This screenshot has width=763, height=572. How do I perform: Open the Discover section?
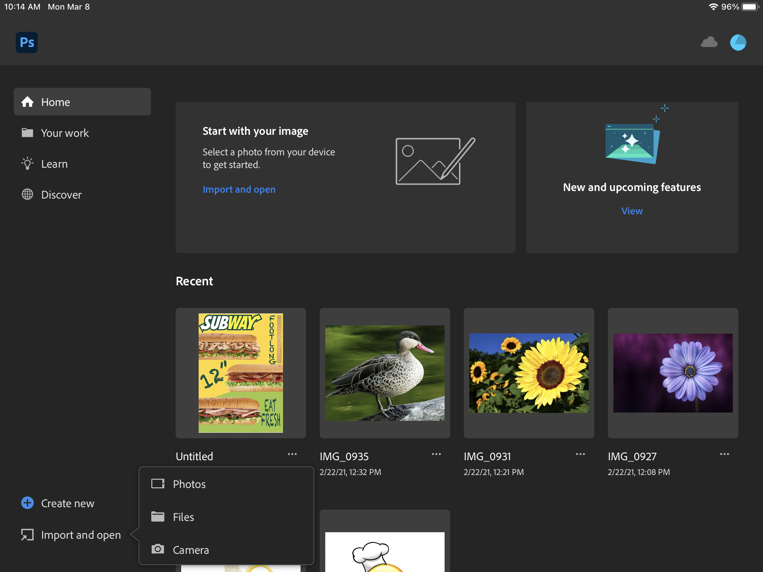[61, 195]
